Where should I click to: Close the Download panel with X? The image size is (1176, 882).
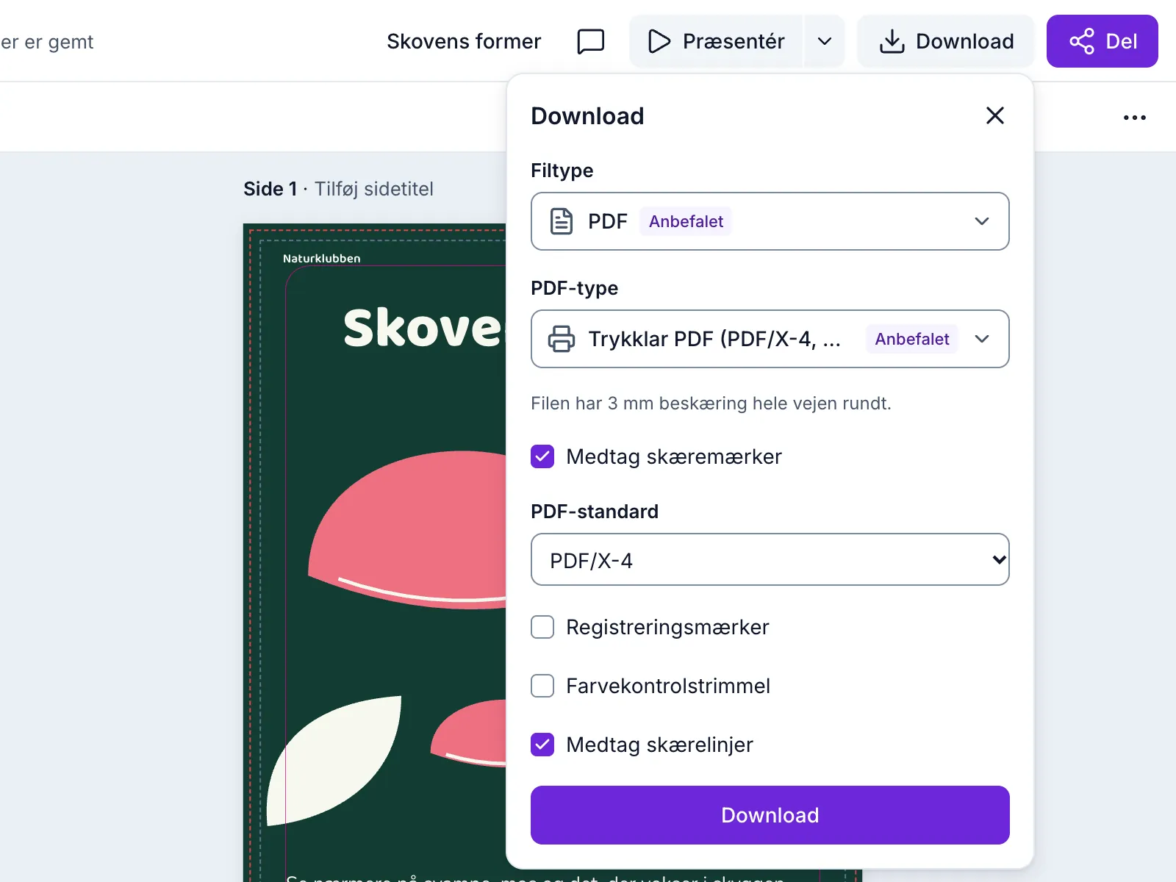pyautogui.click(x=995, y=115)
